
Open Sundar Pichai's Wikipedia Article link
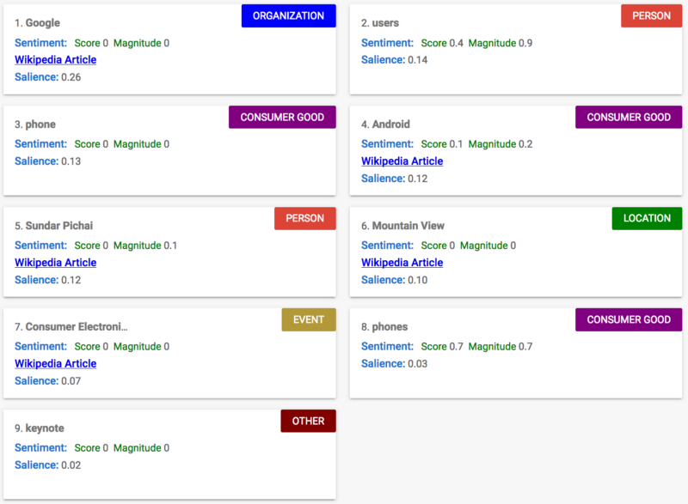[x=55, y=262]
